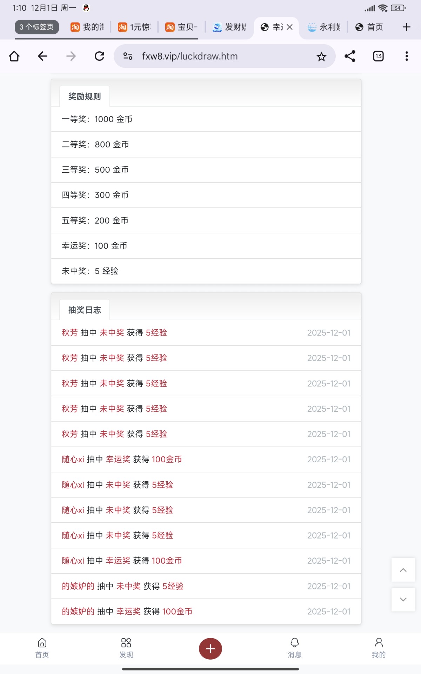The width and height of the screenshot is (421, 674).
Task: Go back to the previous page
Action: pos(43,56)
